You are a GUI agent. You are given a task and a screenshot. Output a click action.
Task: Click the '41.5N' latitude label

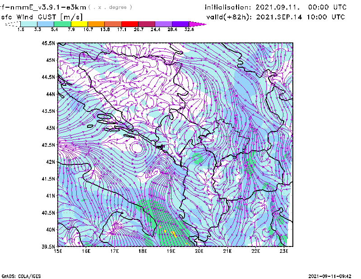(x=48, y=179)
